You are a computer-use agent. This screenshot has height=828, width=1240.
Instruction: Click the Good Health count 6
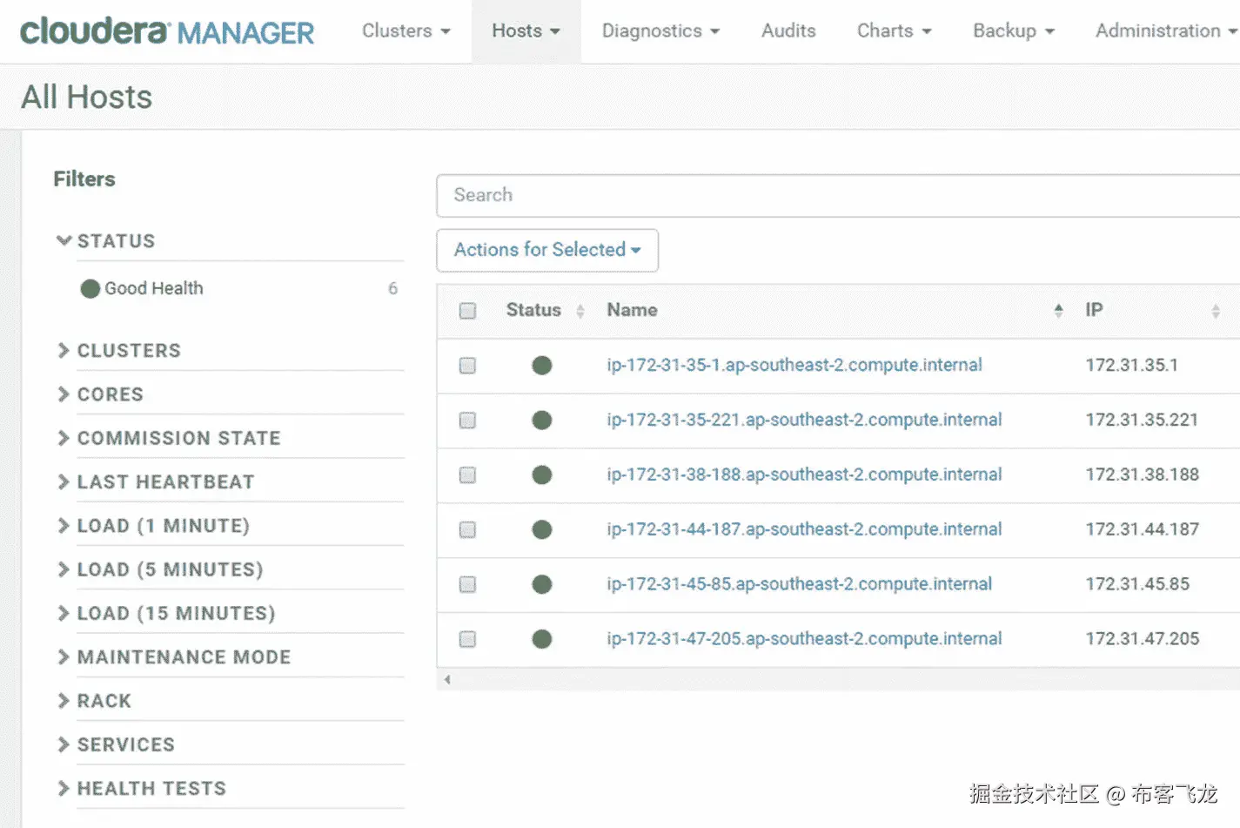point(393,289)
